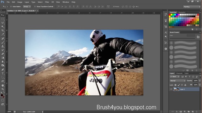The width and height of the screenshot is (202, 113).
Task: Open the Opacity slider dropdown arrow
Action: pyautogui.click(x=200, y=81)
